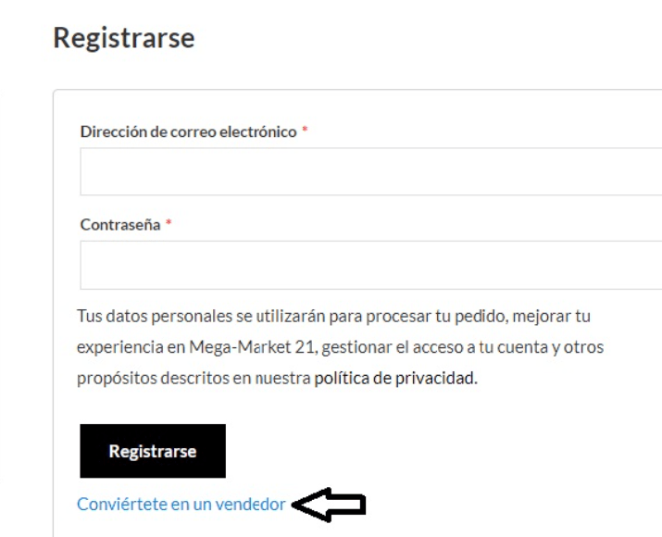Click the Registrarse page heading

124,39
